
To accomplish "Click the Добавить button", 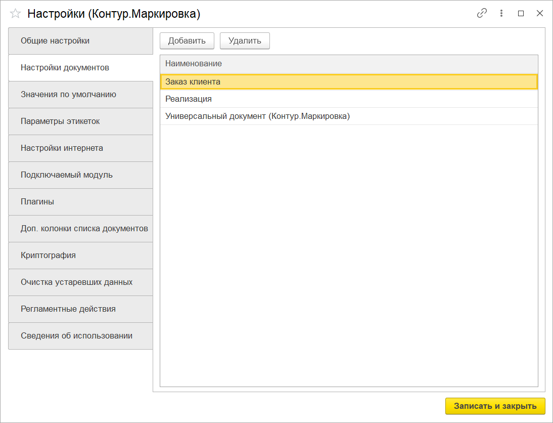I will tap(187, 41).
